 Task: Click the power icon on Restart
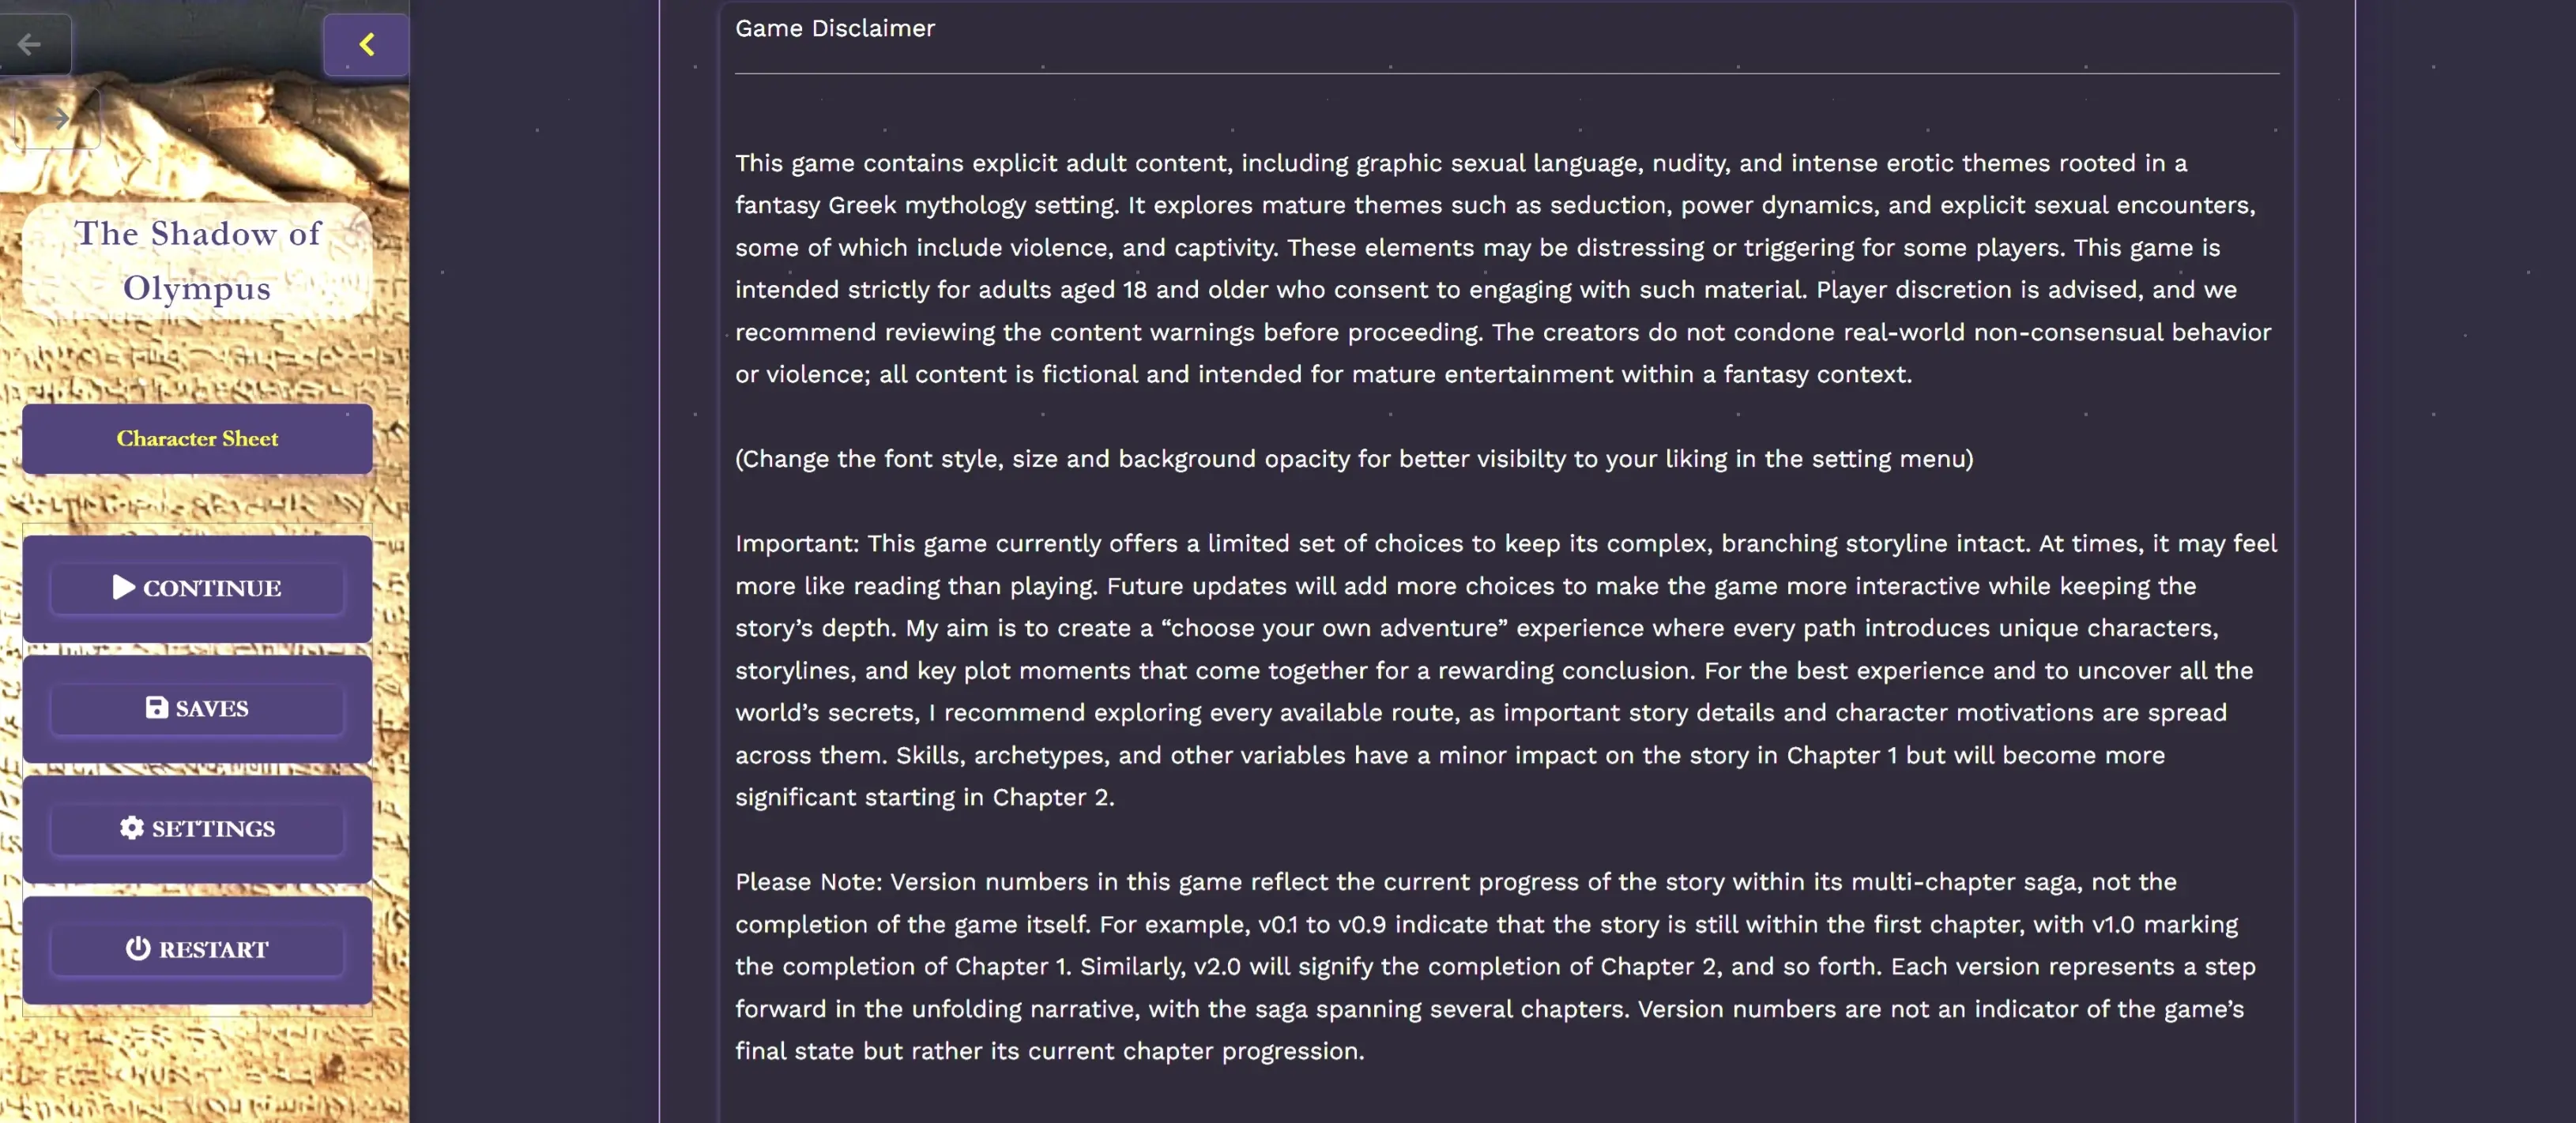[138, 948]
